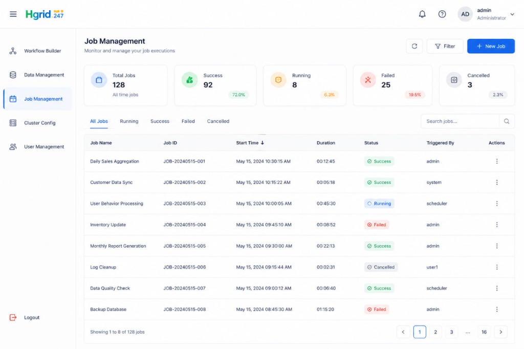Open actions menu for Inventory Update
Viewport: 524px width, 349px height.
click(x=496, y=225)
